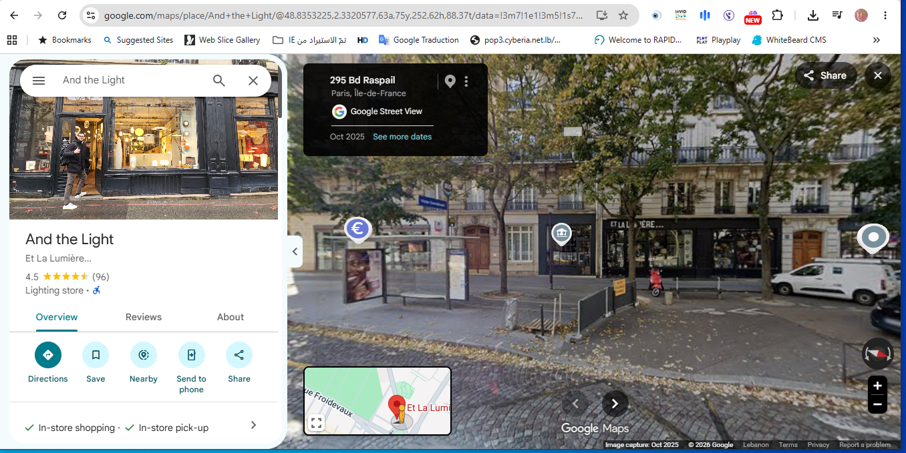Click 'Report a problem' link

(865, 445)
